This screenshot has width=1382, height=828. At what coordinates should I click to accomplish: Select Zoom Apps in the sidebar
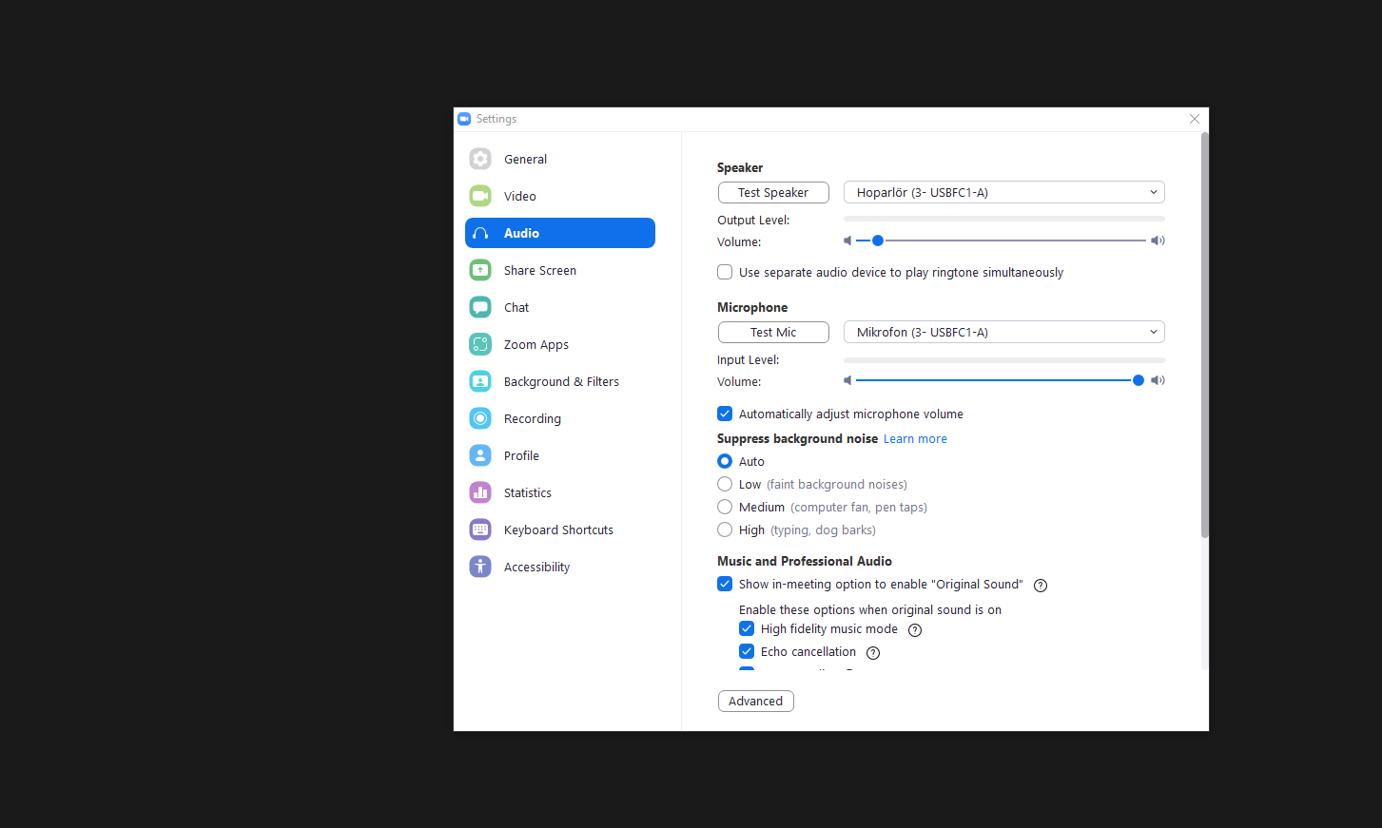(560, 344)
